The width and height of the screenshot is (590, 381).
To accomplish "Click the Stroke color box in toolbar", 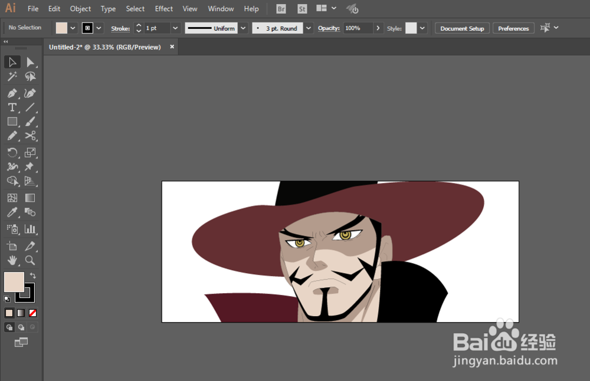I will (29, 297).
